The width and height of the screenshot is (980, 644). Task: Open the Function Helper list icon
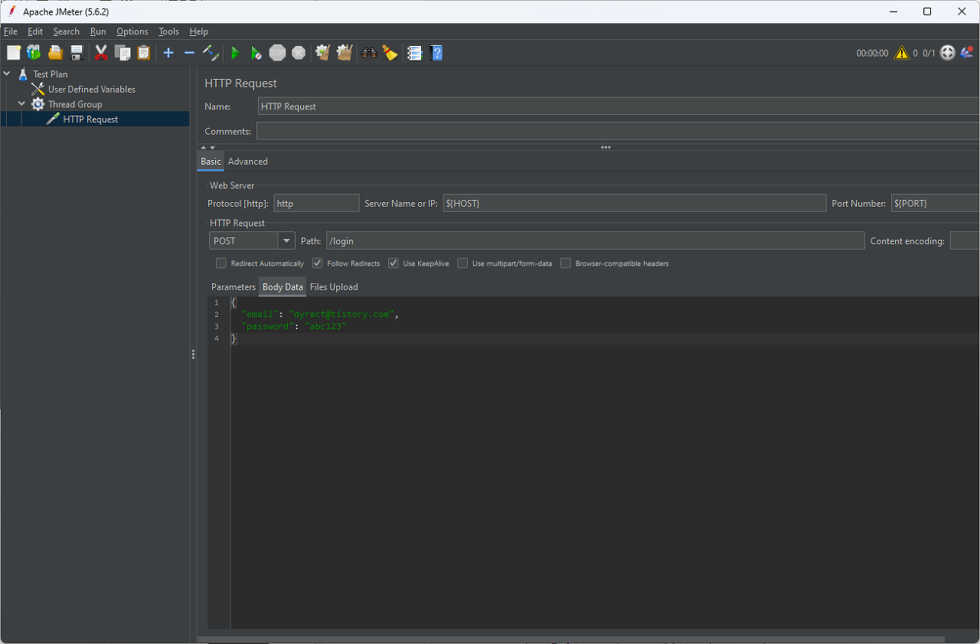(414, 53)
